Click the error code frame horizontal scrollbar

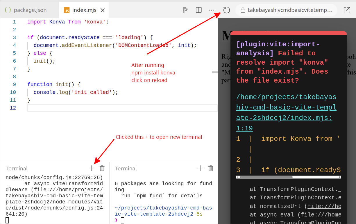point(266,177)
